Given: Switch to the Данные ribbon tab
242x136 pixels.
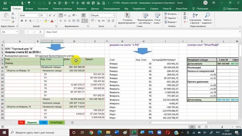Looking at the screenshot, I should (95, 9).
